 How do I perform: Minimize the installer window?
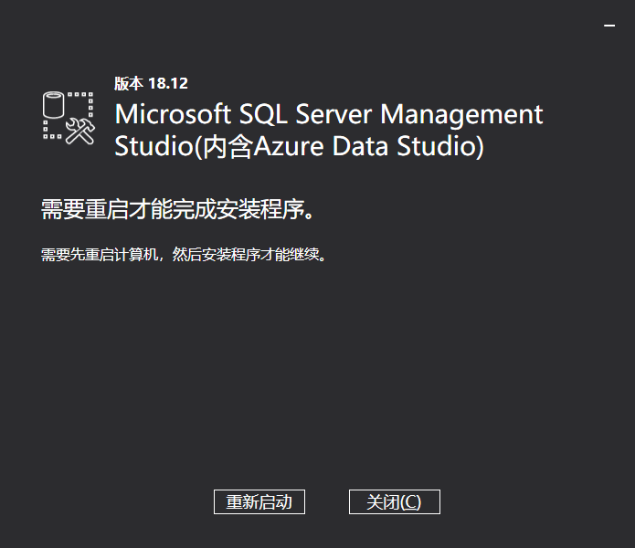(609, 26)
